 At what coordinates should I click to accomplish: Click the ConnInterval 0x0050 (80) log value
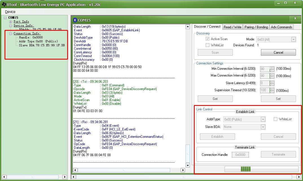[x=110, y=49]
